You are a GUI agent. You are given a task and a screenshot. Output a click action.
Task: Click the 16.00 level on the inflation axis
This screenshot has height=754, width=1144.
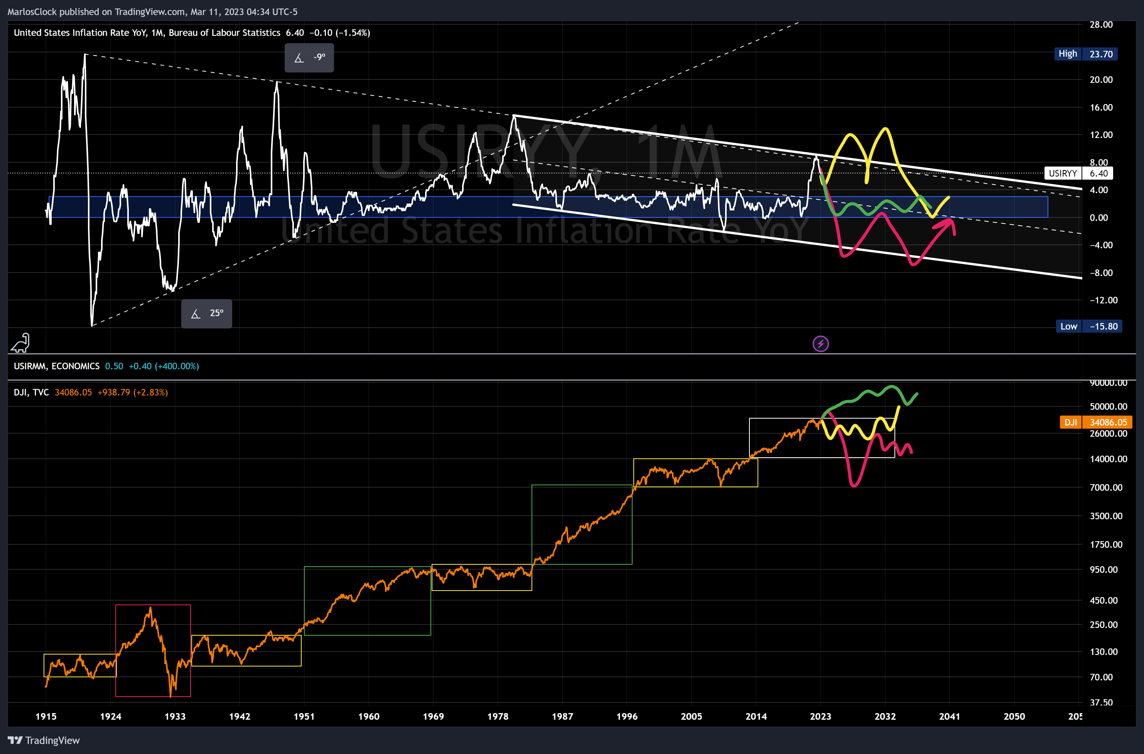click(x=1101, y=107)
